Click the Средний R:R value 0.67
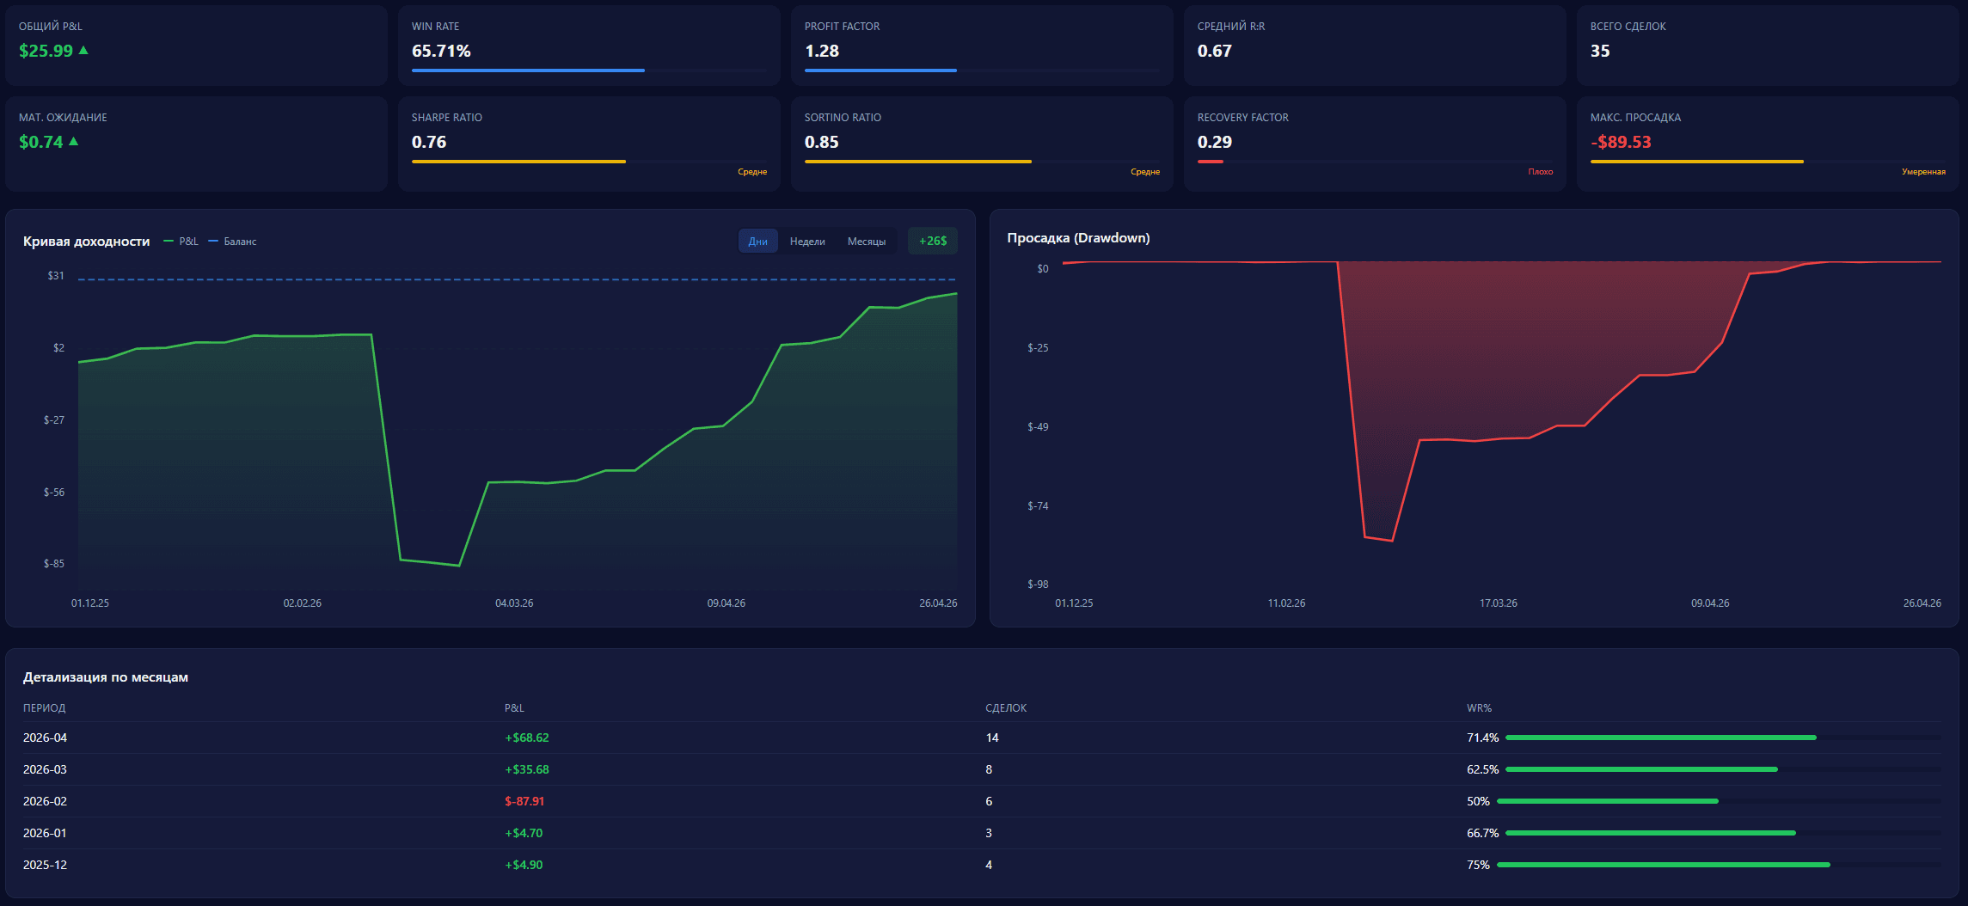Screen dimensions: 1968x906 pyautogui.click(x=1215, y=51)
